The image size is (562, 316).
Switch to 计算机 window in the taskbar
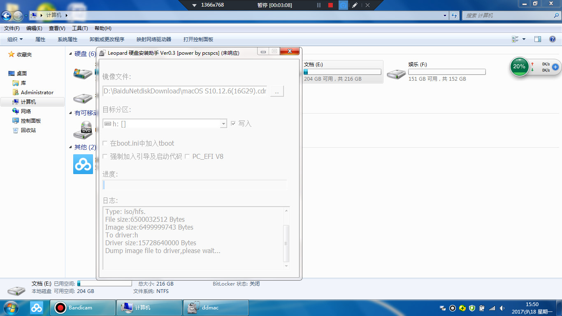[x=149, y=308]
